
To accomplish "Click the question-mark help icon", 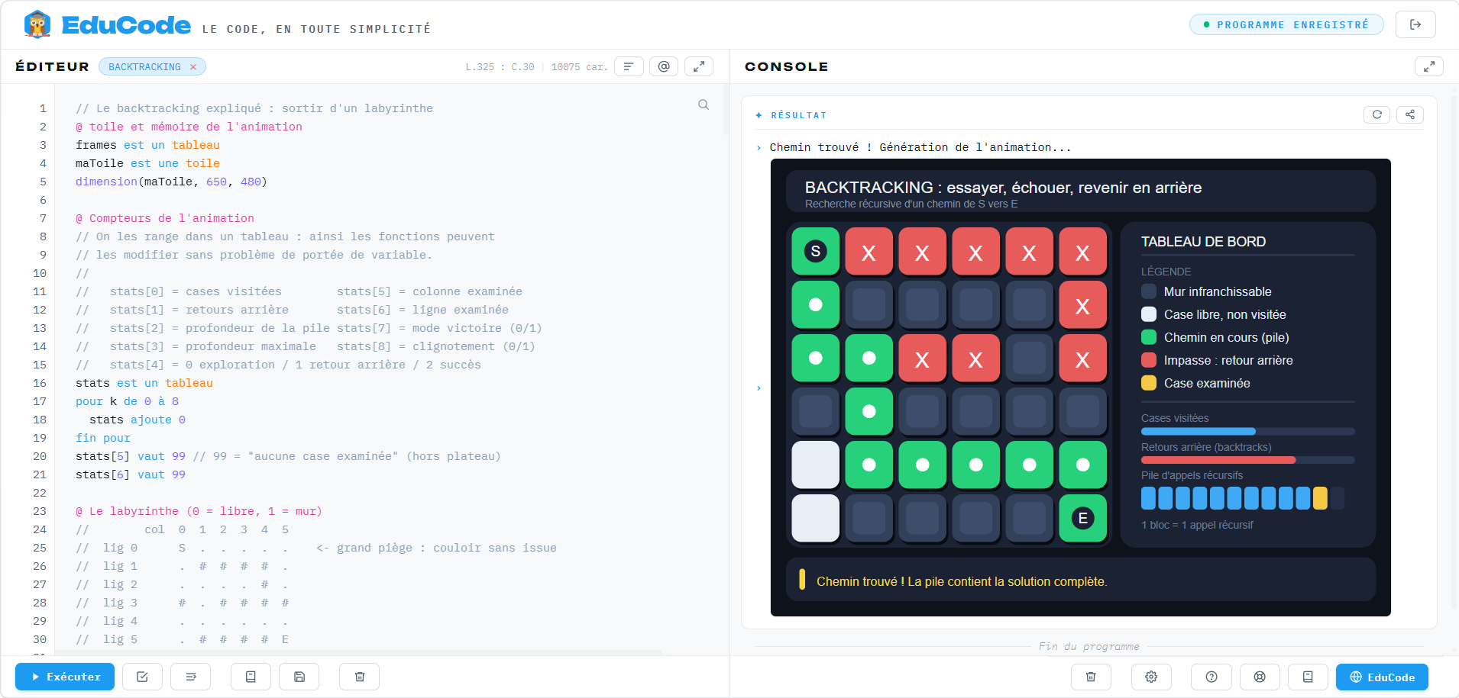I will [1212, 677].
